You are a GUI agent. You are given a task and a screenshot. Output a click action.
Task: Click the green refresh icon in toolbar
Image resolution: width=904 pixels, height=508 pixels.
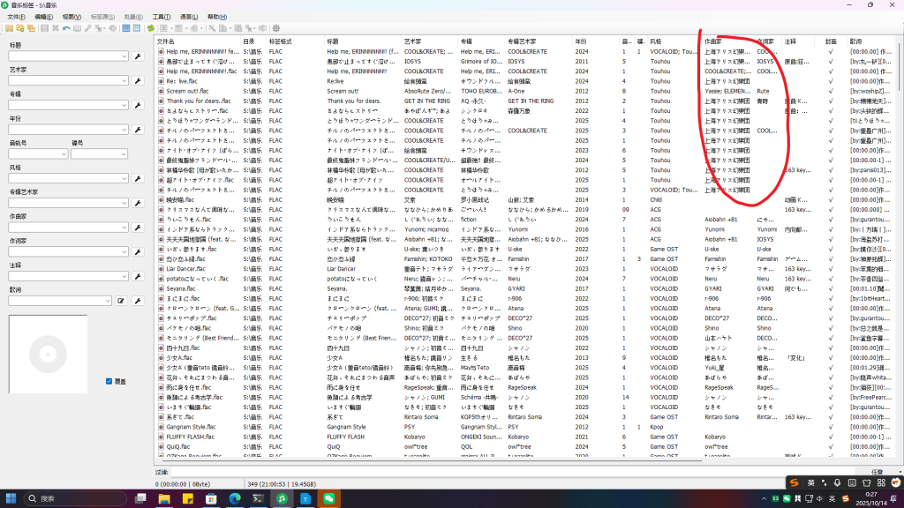[151, 28]
